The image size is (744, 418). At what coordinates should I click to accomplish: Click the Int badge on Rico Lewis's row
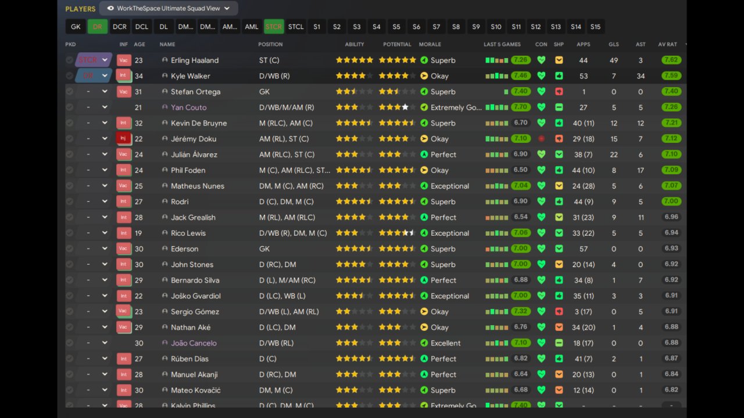point(123,233)
